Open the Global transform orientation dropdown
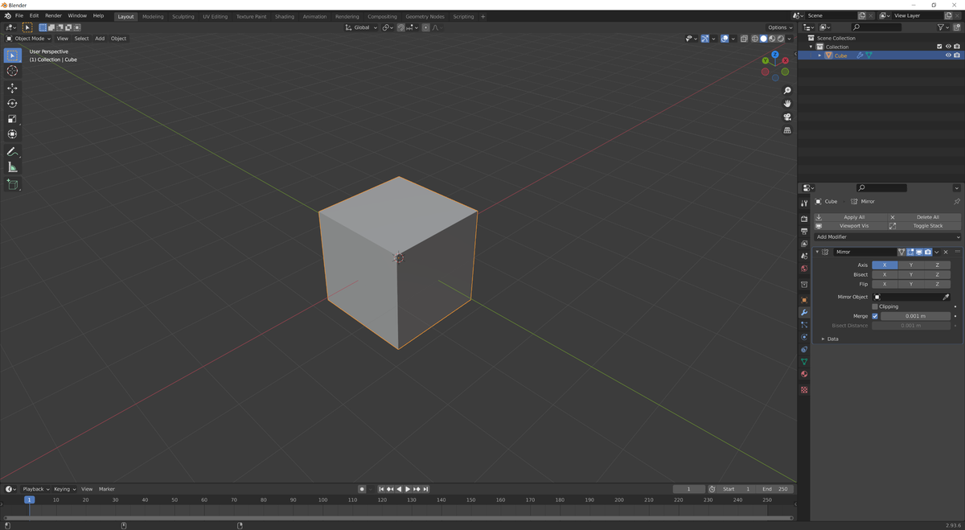Screen dimensions: 965x530 pos(362,27)
